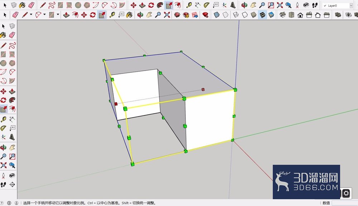The height and width of the screenshot is (206, 358).
Task: Select the Protractor tool in top toolbar
Action: click(x=207, y=5)
